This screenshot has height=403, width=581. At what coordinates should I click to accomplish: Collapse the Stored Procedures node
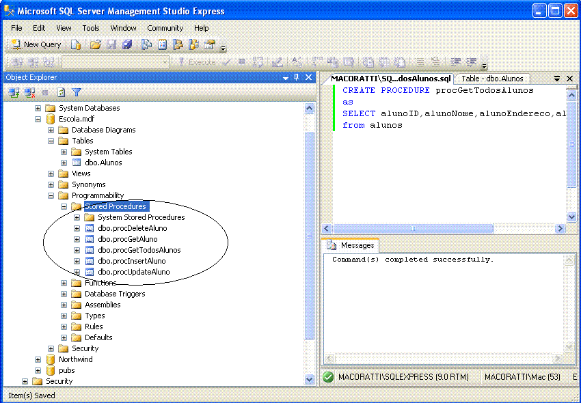click(x=64, y=207)
